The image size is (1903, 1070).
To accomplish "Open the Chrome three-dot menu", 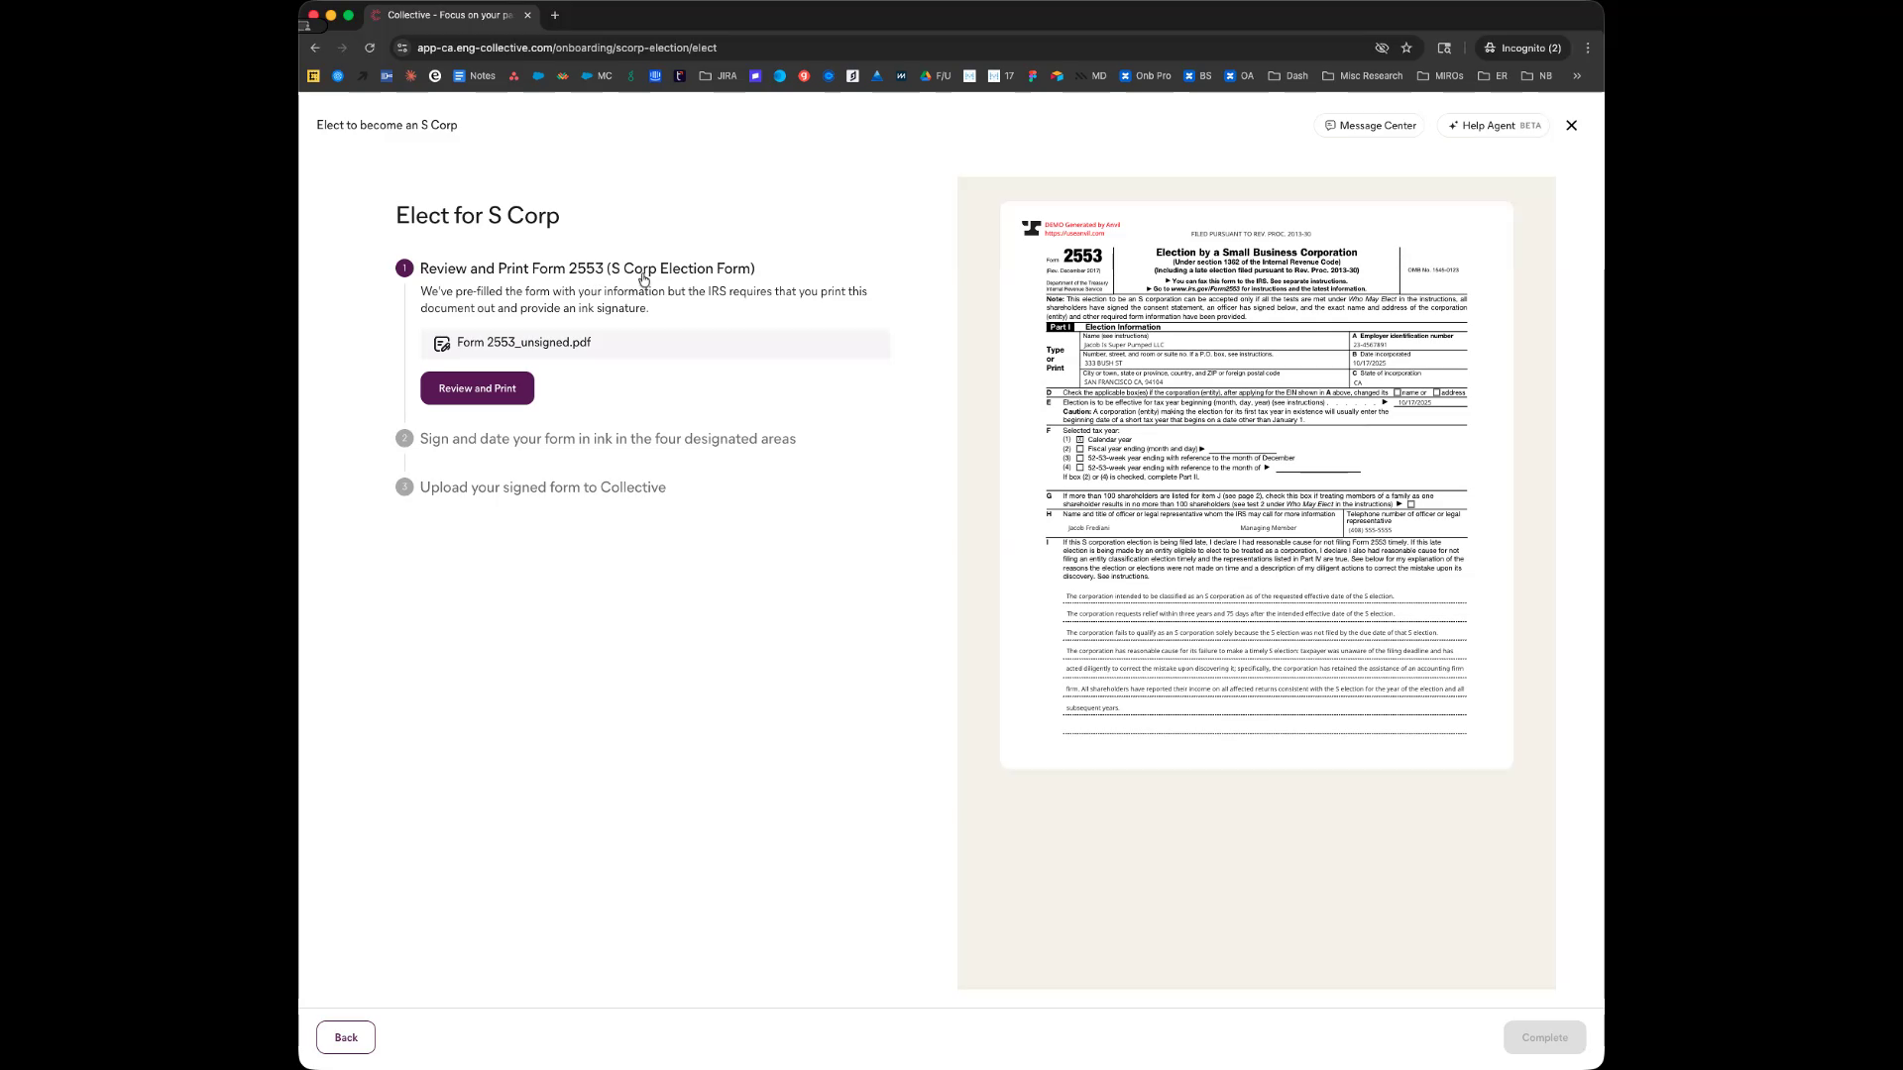I will [x=1588, y=48].
